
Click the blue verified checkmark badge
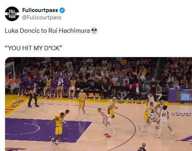62,10
